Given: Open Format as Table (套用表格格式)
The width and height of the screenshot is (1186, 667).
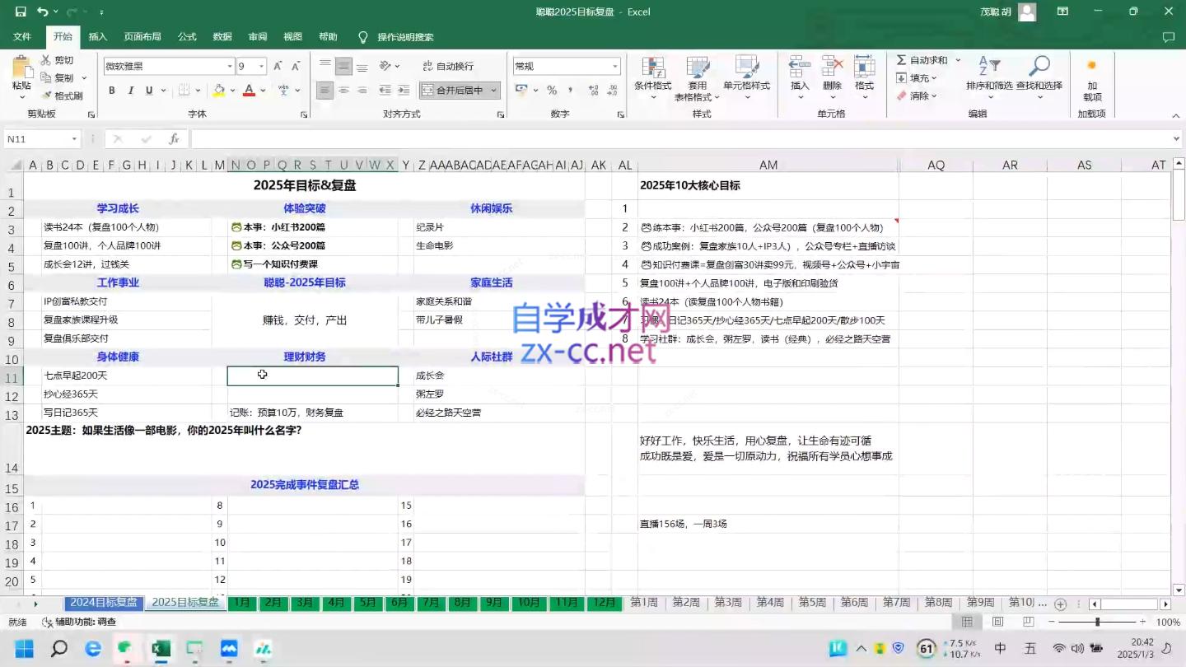Looking at the screenshot, I should pyautogui.click(x=698, y=77).
